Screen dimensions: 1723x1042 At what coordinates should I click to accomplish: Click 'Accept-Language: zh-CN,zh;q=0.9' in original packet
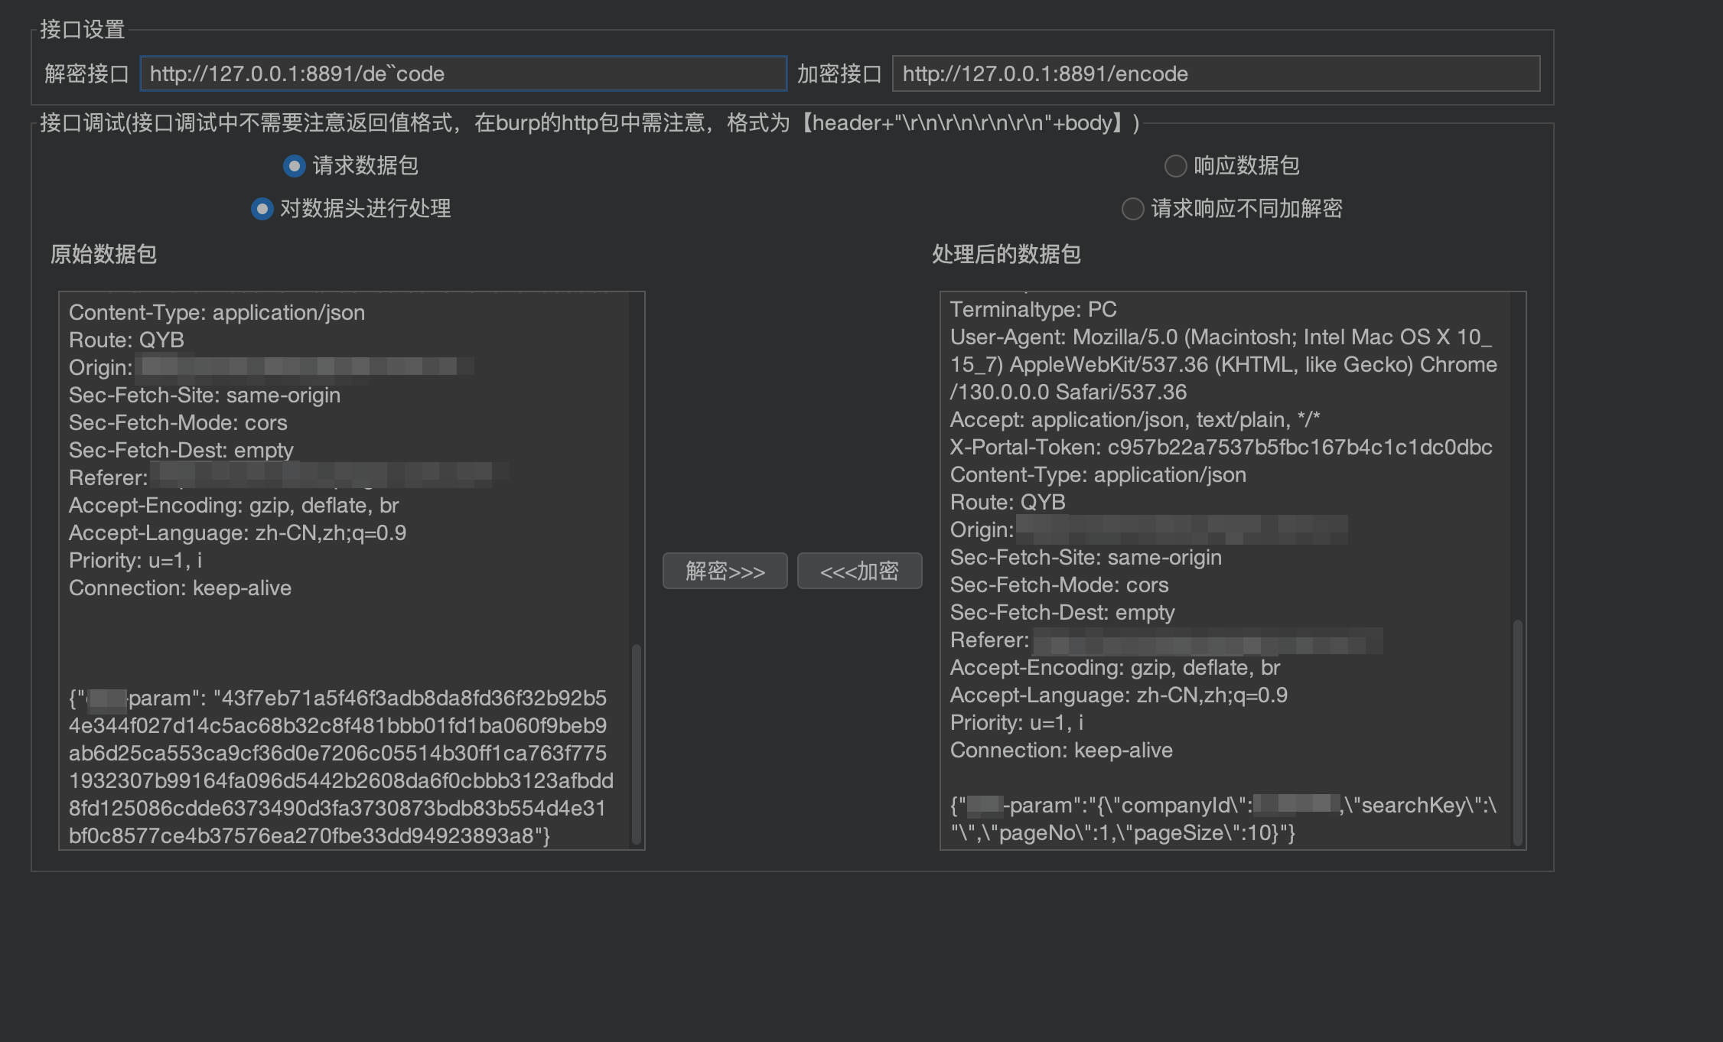[237, 532]
